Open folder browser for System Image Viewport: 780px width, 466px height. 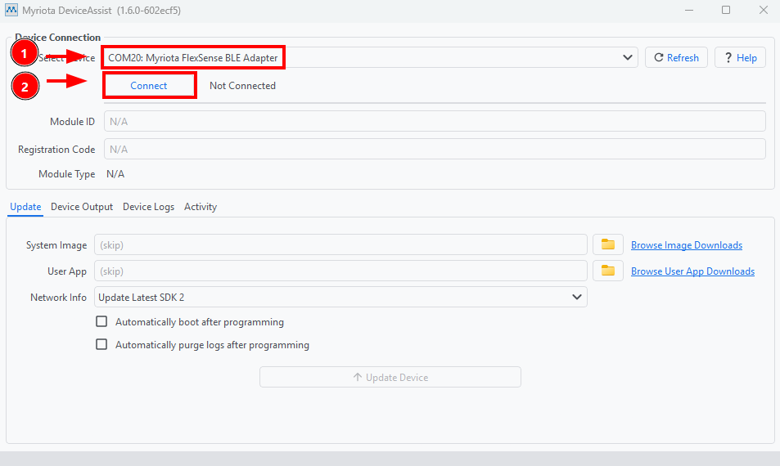(x=608, y=244)
